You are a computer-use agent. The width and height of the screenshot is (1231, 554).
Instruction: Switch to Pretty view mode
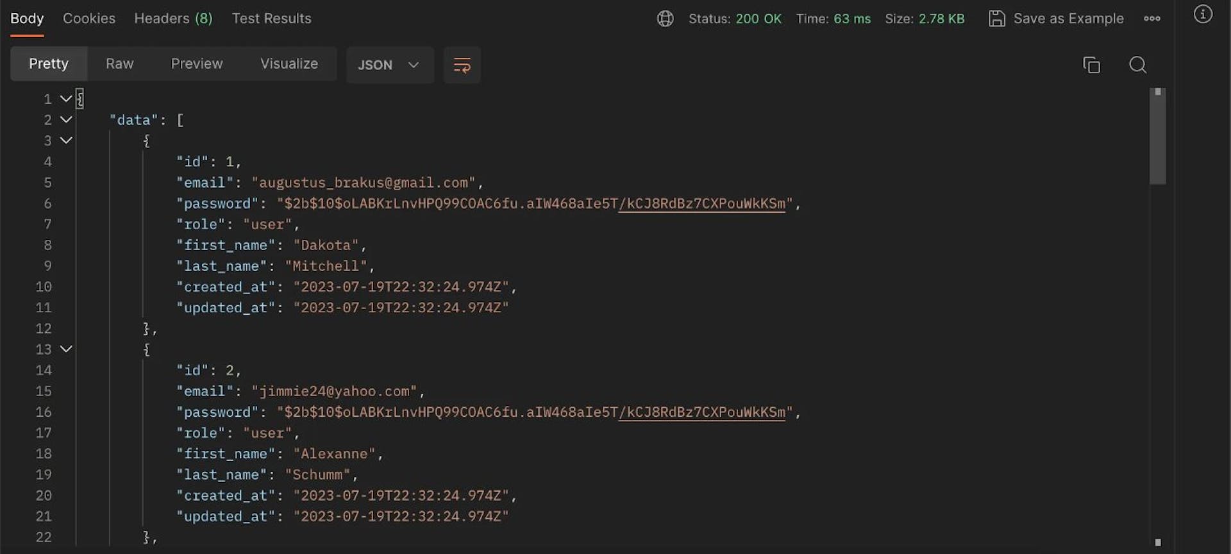(49, 63)
